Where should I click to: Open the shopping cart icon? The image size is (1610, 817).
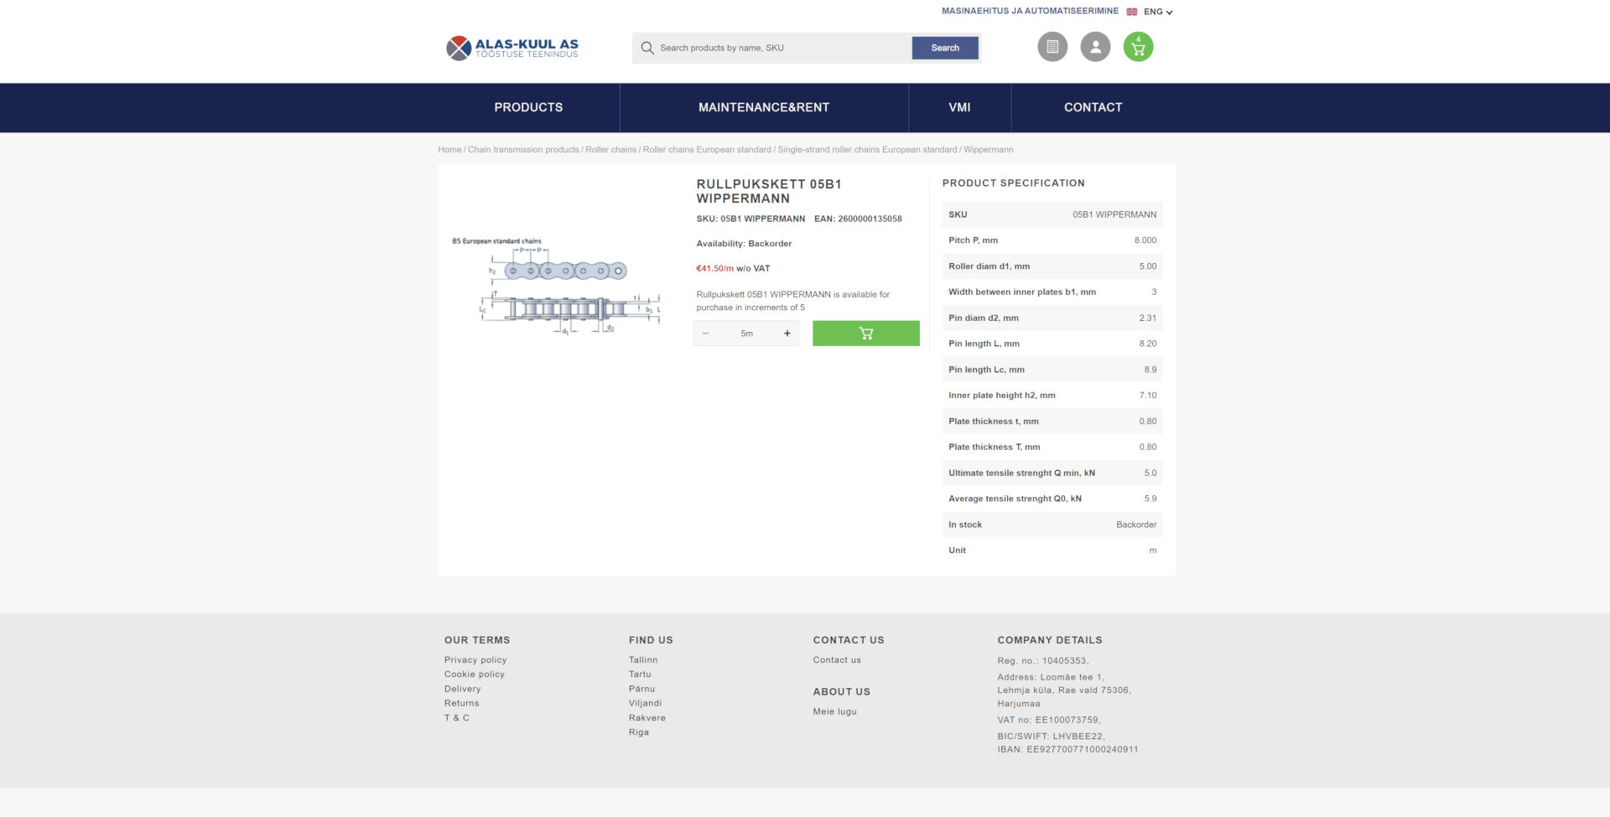pyautogui.click(x=1137, y=49)
